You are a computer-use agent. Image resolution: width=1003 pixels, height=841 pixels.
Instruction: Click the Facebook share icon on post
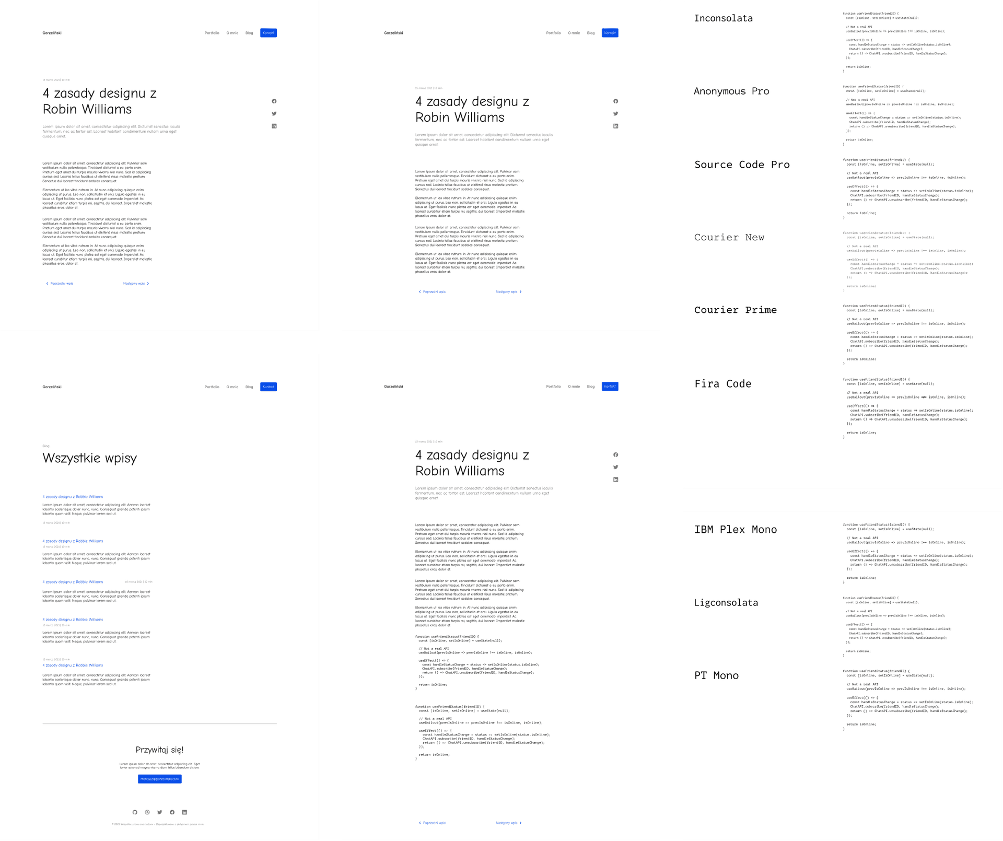tap(275, 101)
